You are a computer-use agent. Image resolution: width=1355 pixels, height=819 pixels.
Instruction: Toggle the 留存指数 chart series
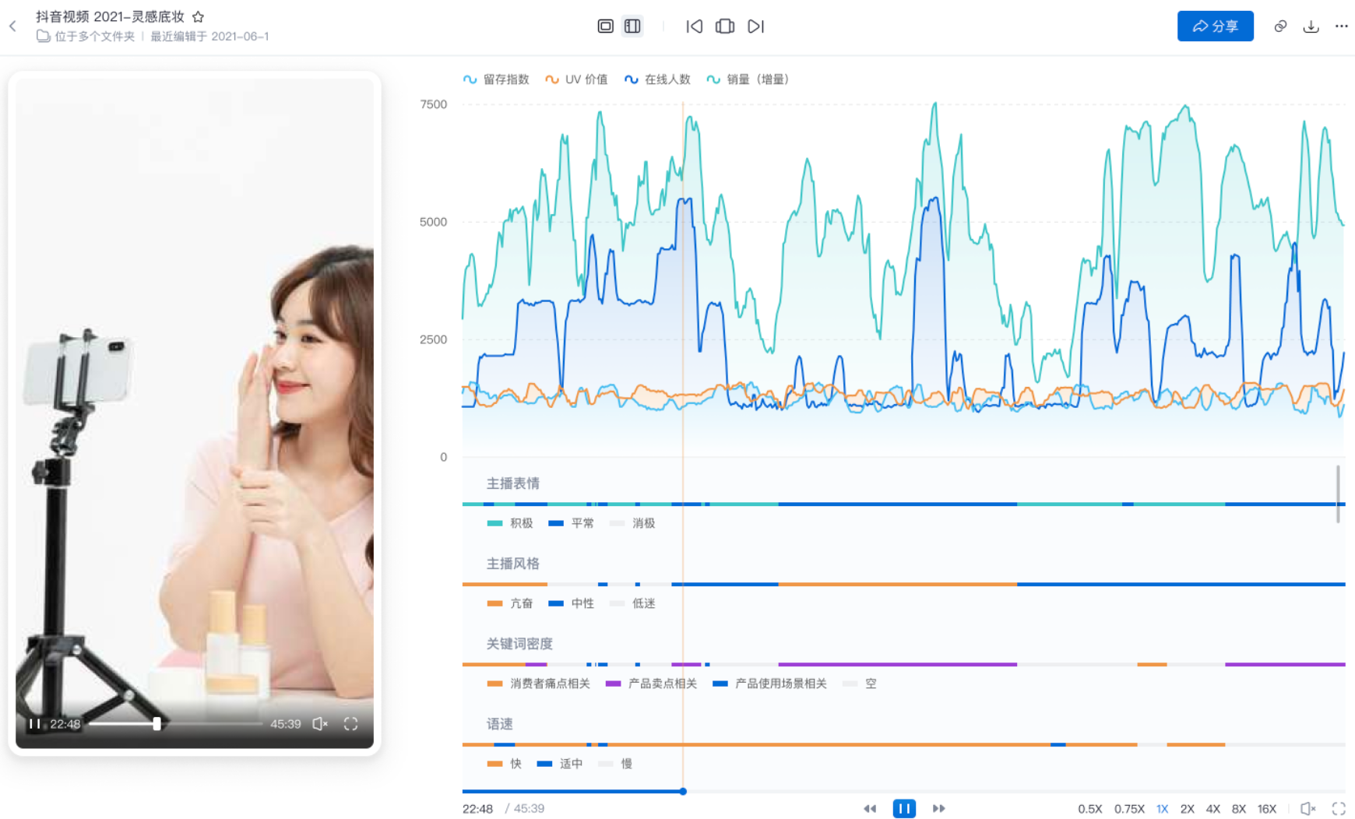(x=496, y=79)
